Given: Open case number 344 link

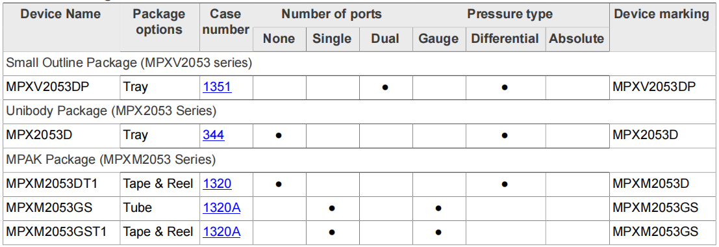Looking at the screenshot, I should click(x=214, y=135).
